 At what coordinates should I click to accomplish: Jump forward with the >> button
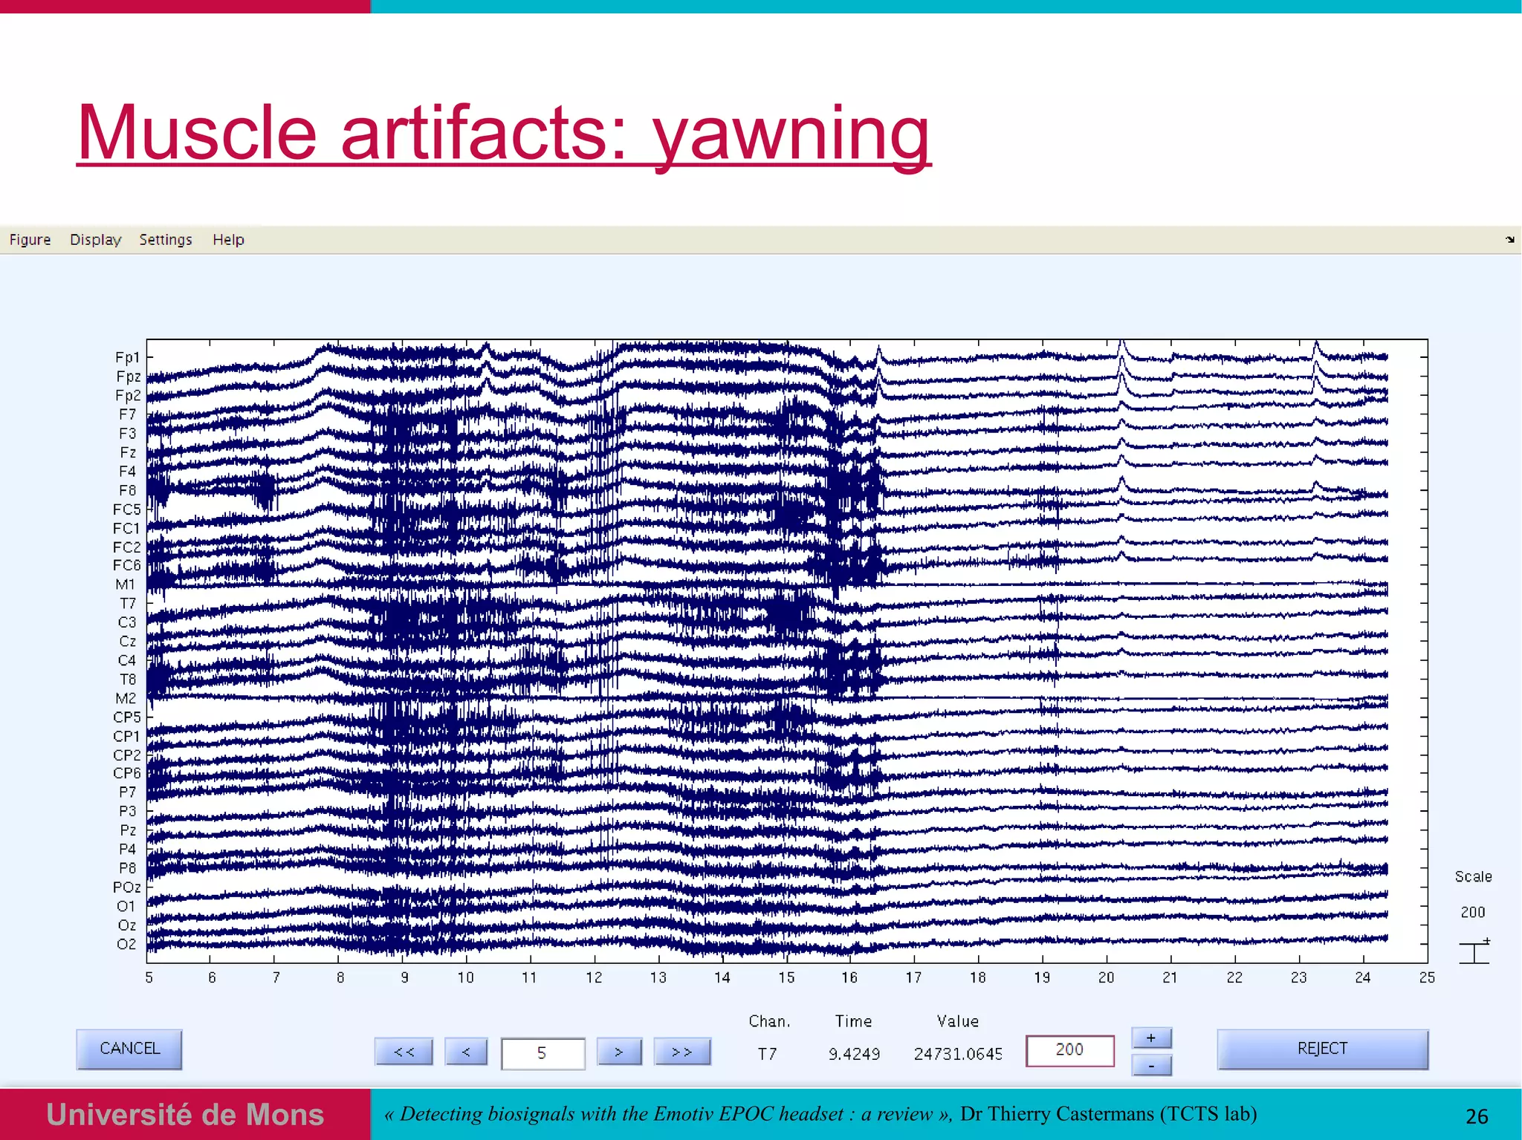pos(681,1052)
